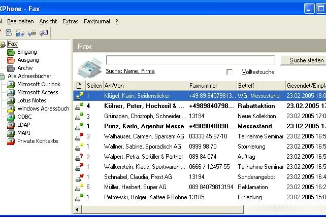326x217 pixels.
Task: Click the question mark fax icon for Walpert
Action: coord(79,157)
